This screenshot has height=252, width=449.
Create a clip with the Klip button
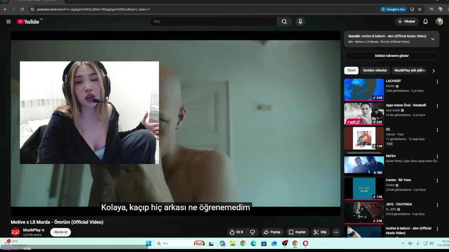click(x=320, y=232)
